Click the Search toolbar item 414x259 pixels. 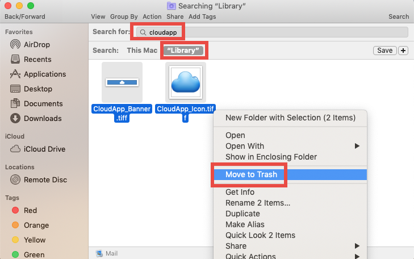point(399,16)
